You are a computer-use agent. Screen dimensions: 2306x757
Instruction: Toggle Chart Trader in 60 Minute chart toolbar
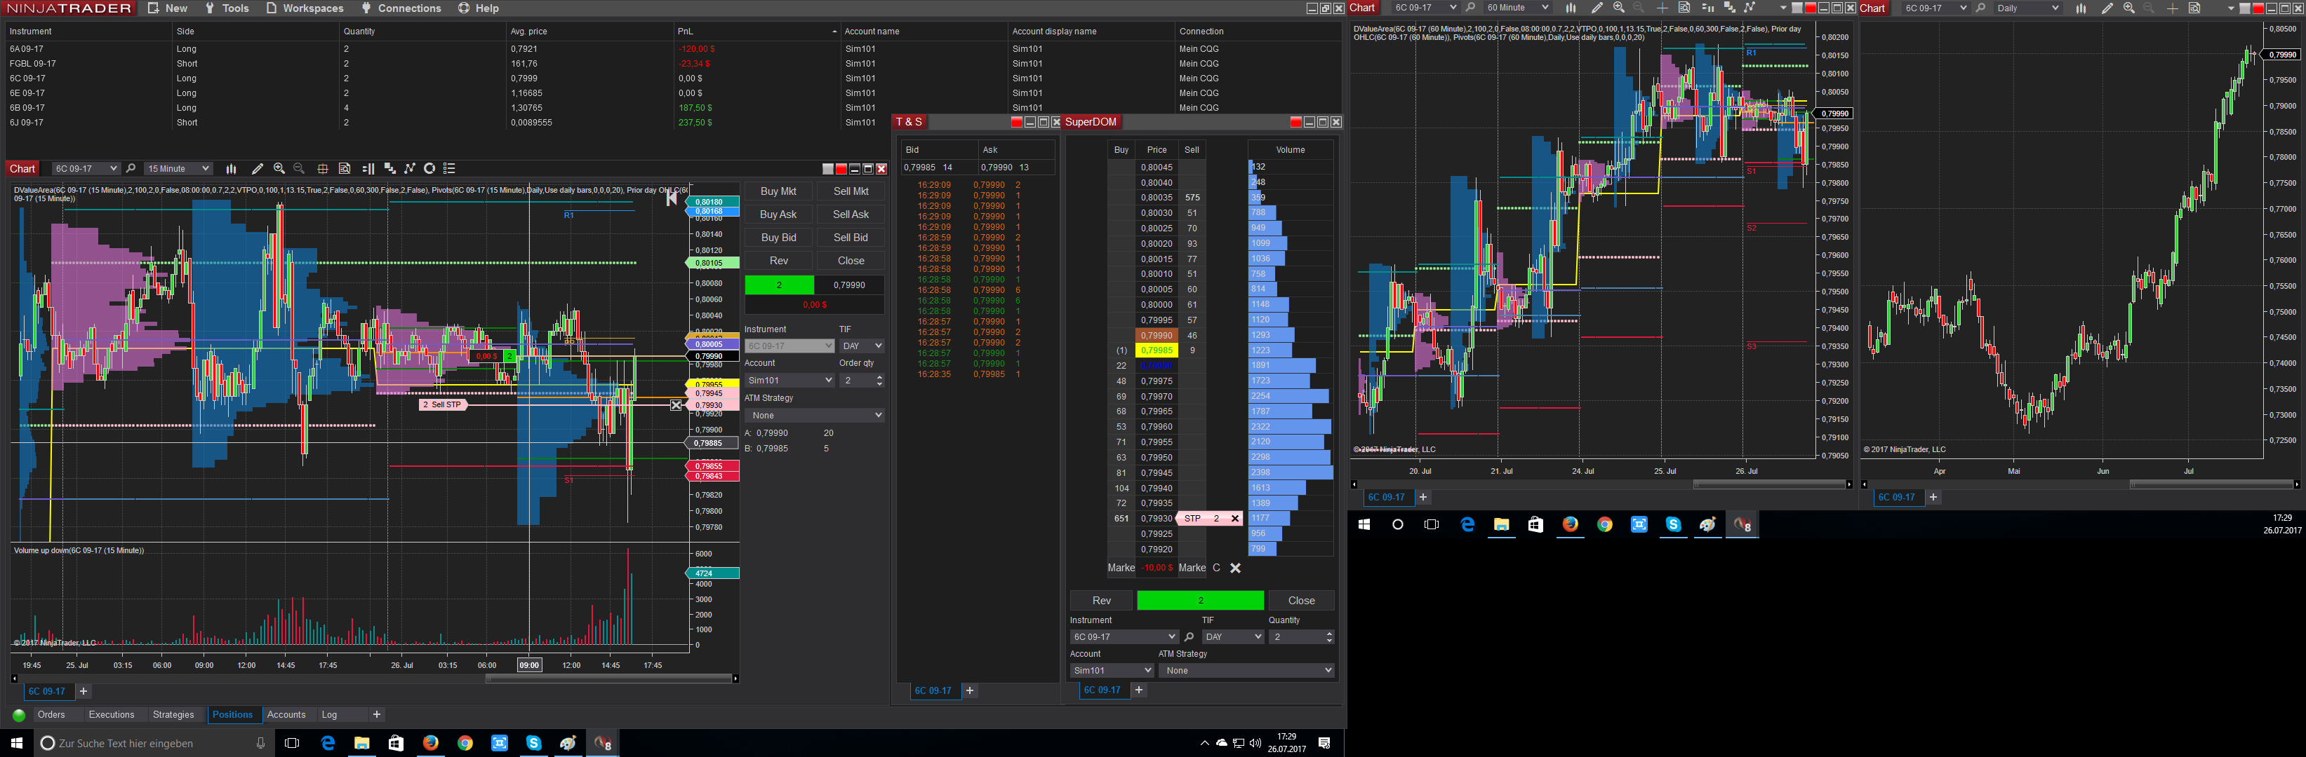[1707, 8]
